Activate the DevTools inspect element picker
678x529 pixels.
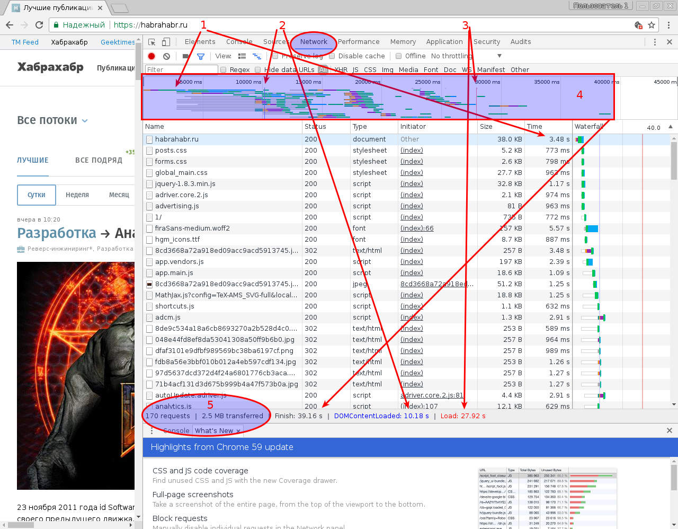[x=152, y=42]
